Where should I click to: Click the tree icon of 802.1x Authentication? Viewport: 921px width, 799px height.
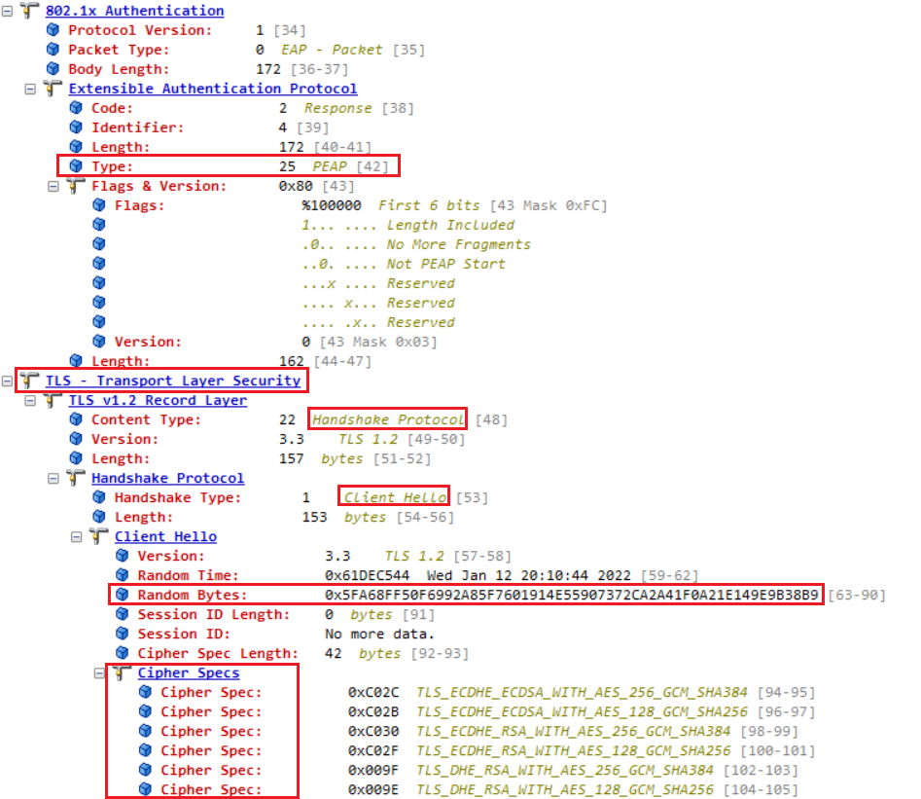coord(29,10)
